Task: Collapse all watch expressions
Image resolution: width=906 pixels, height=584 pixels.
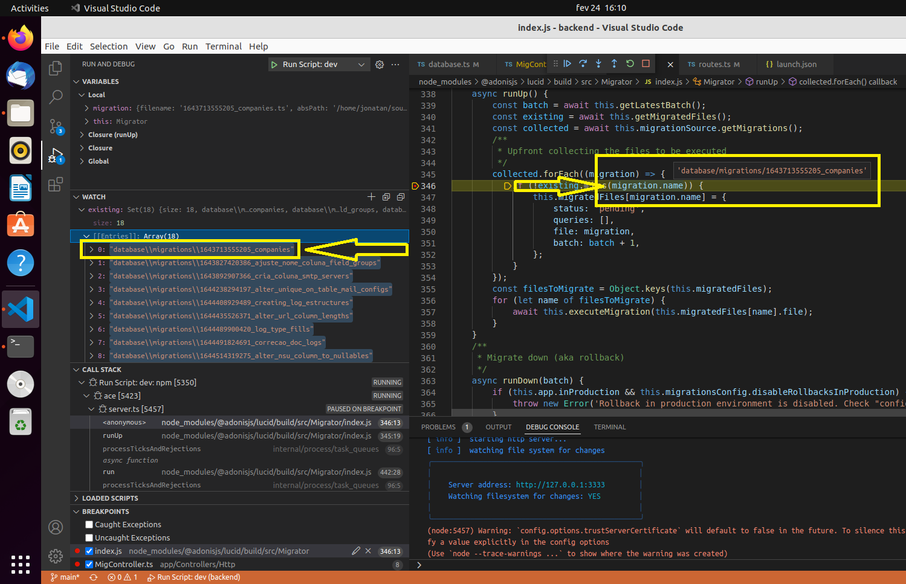Action: (x=386, y=197)
